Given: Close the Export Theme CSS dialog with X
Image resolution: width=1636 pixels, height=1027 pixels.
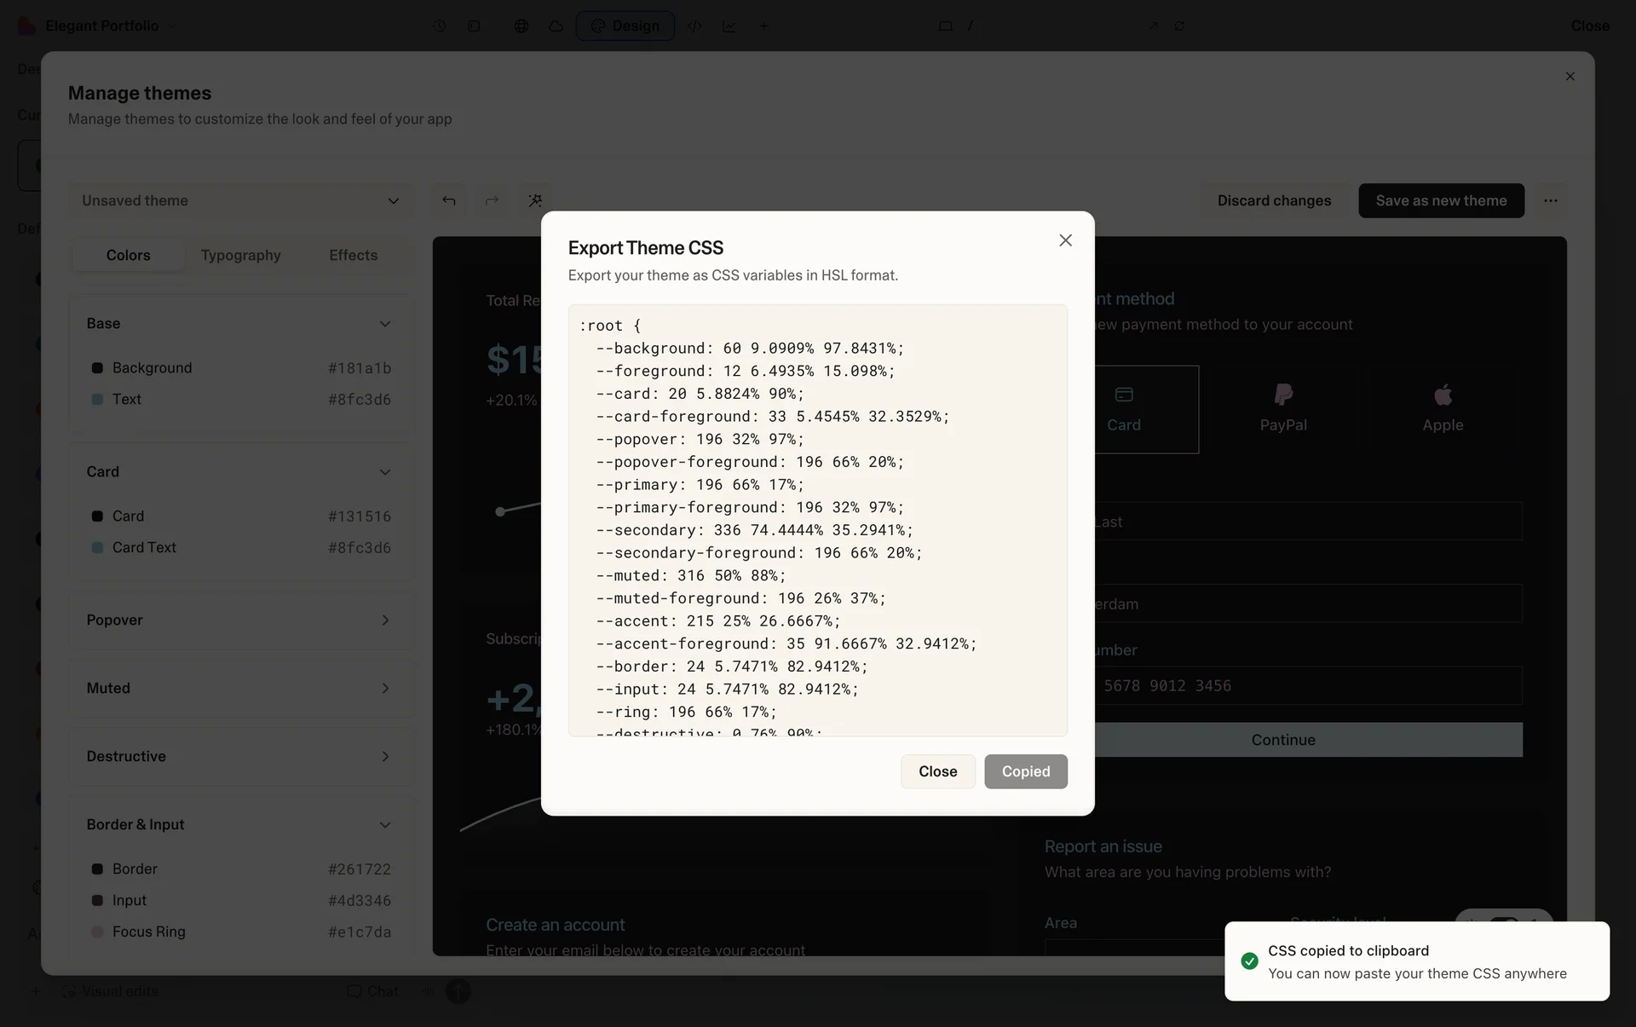Looking at the screenshot, I should click(x=1065, y=240).
